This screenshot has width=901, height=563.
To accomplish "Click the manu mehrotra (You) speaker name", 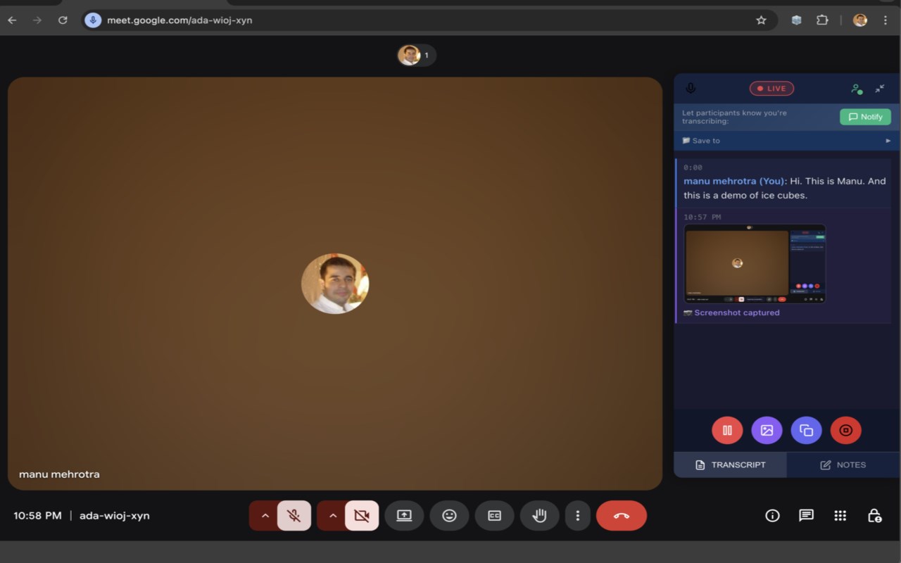I will coord(733,181).
